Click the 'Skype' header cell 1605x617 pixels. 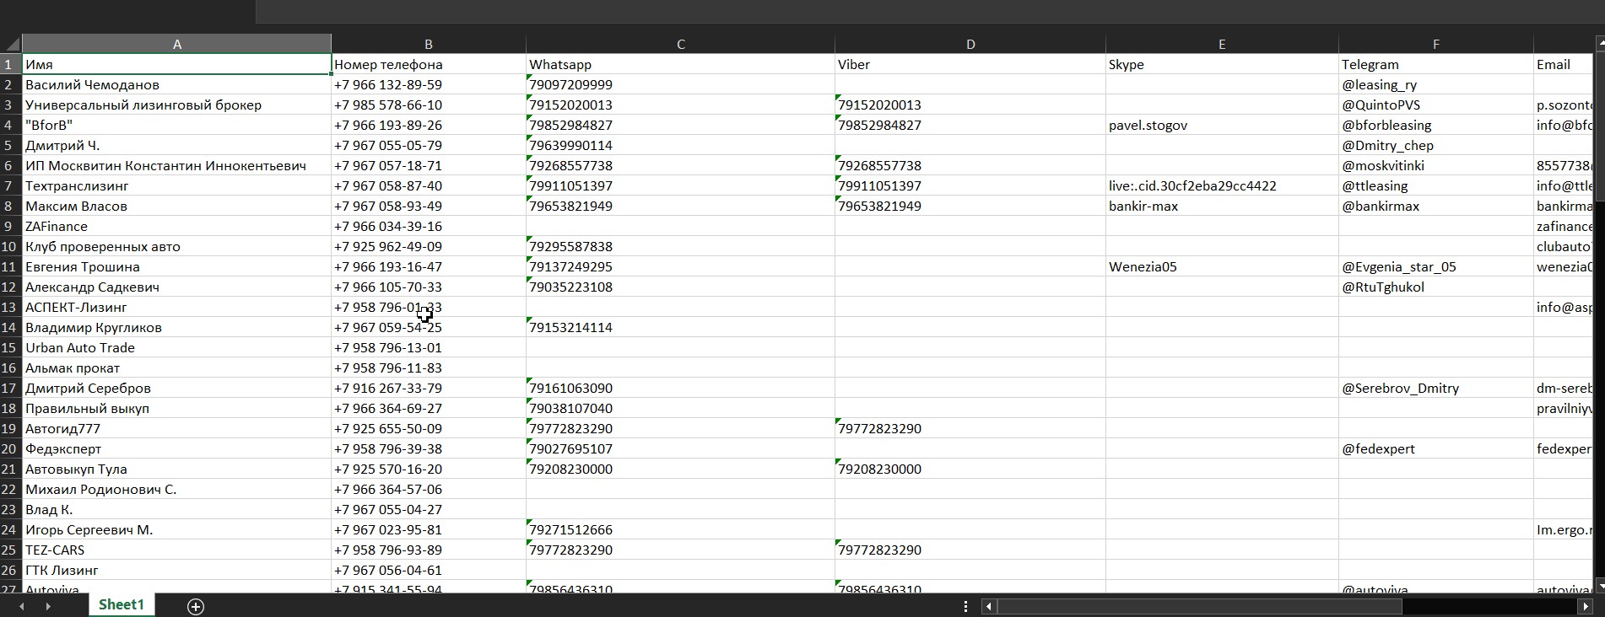pos(1222,64)
